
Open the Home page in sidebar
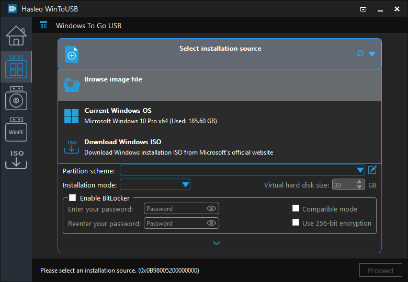pyautogui.click(x=16, y=36)
